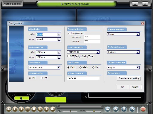153x114 pixels.
Task: Open Pre Recording time dropdown
Action: pyautogui.click(x=138, y=52)
